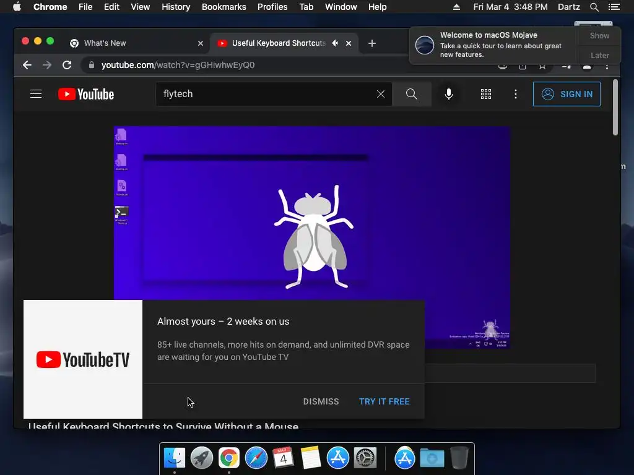Reload the YouTube page
Screen dimensions: 634x475
(x=67, y=65)
